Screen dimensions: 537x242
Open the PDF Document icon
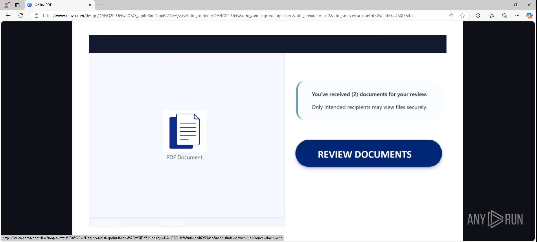click(x=185, y=131)
